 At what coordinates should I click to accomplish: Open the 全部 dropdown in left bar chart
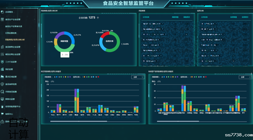pyautogui.click(x=138, y=77)
